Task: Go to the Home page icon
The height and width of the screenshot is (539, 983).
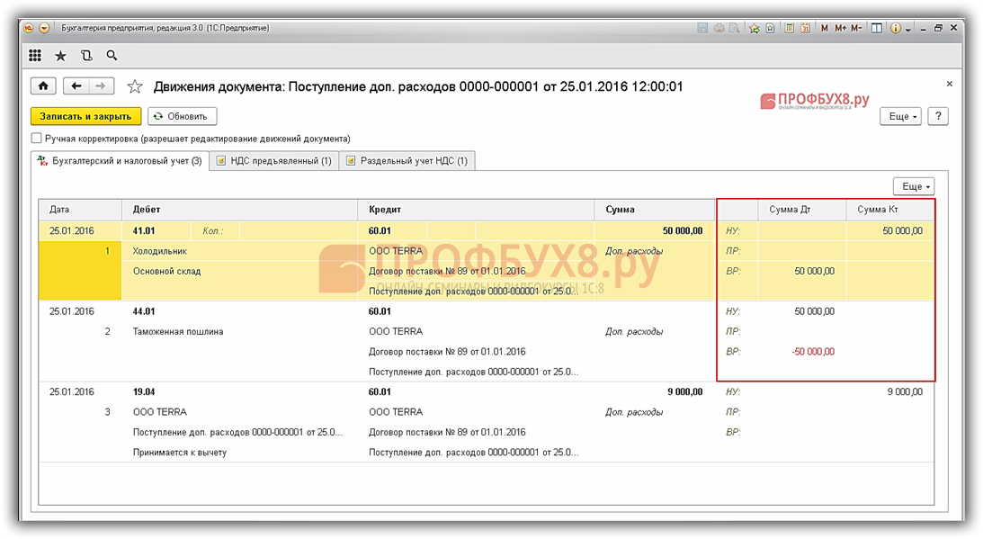Action: point(43,86)
